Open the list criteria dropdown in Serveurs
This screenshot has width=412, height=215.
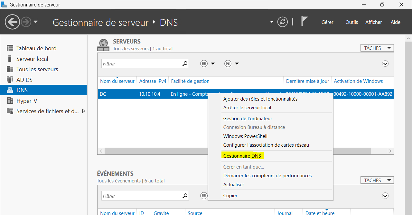208,64
